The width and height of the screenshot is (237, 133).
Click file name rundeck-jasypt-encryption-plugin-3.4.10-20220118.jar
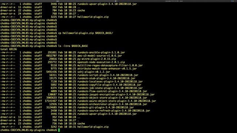[116, 95]
